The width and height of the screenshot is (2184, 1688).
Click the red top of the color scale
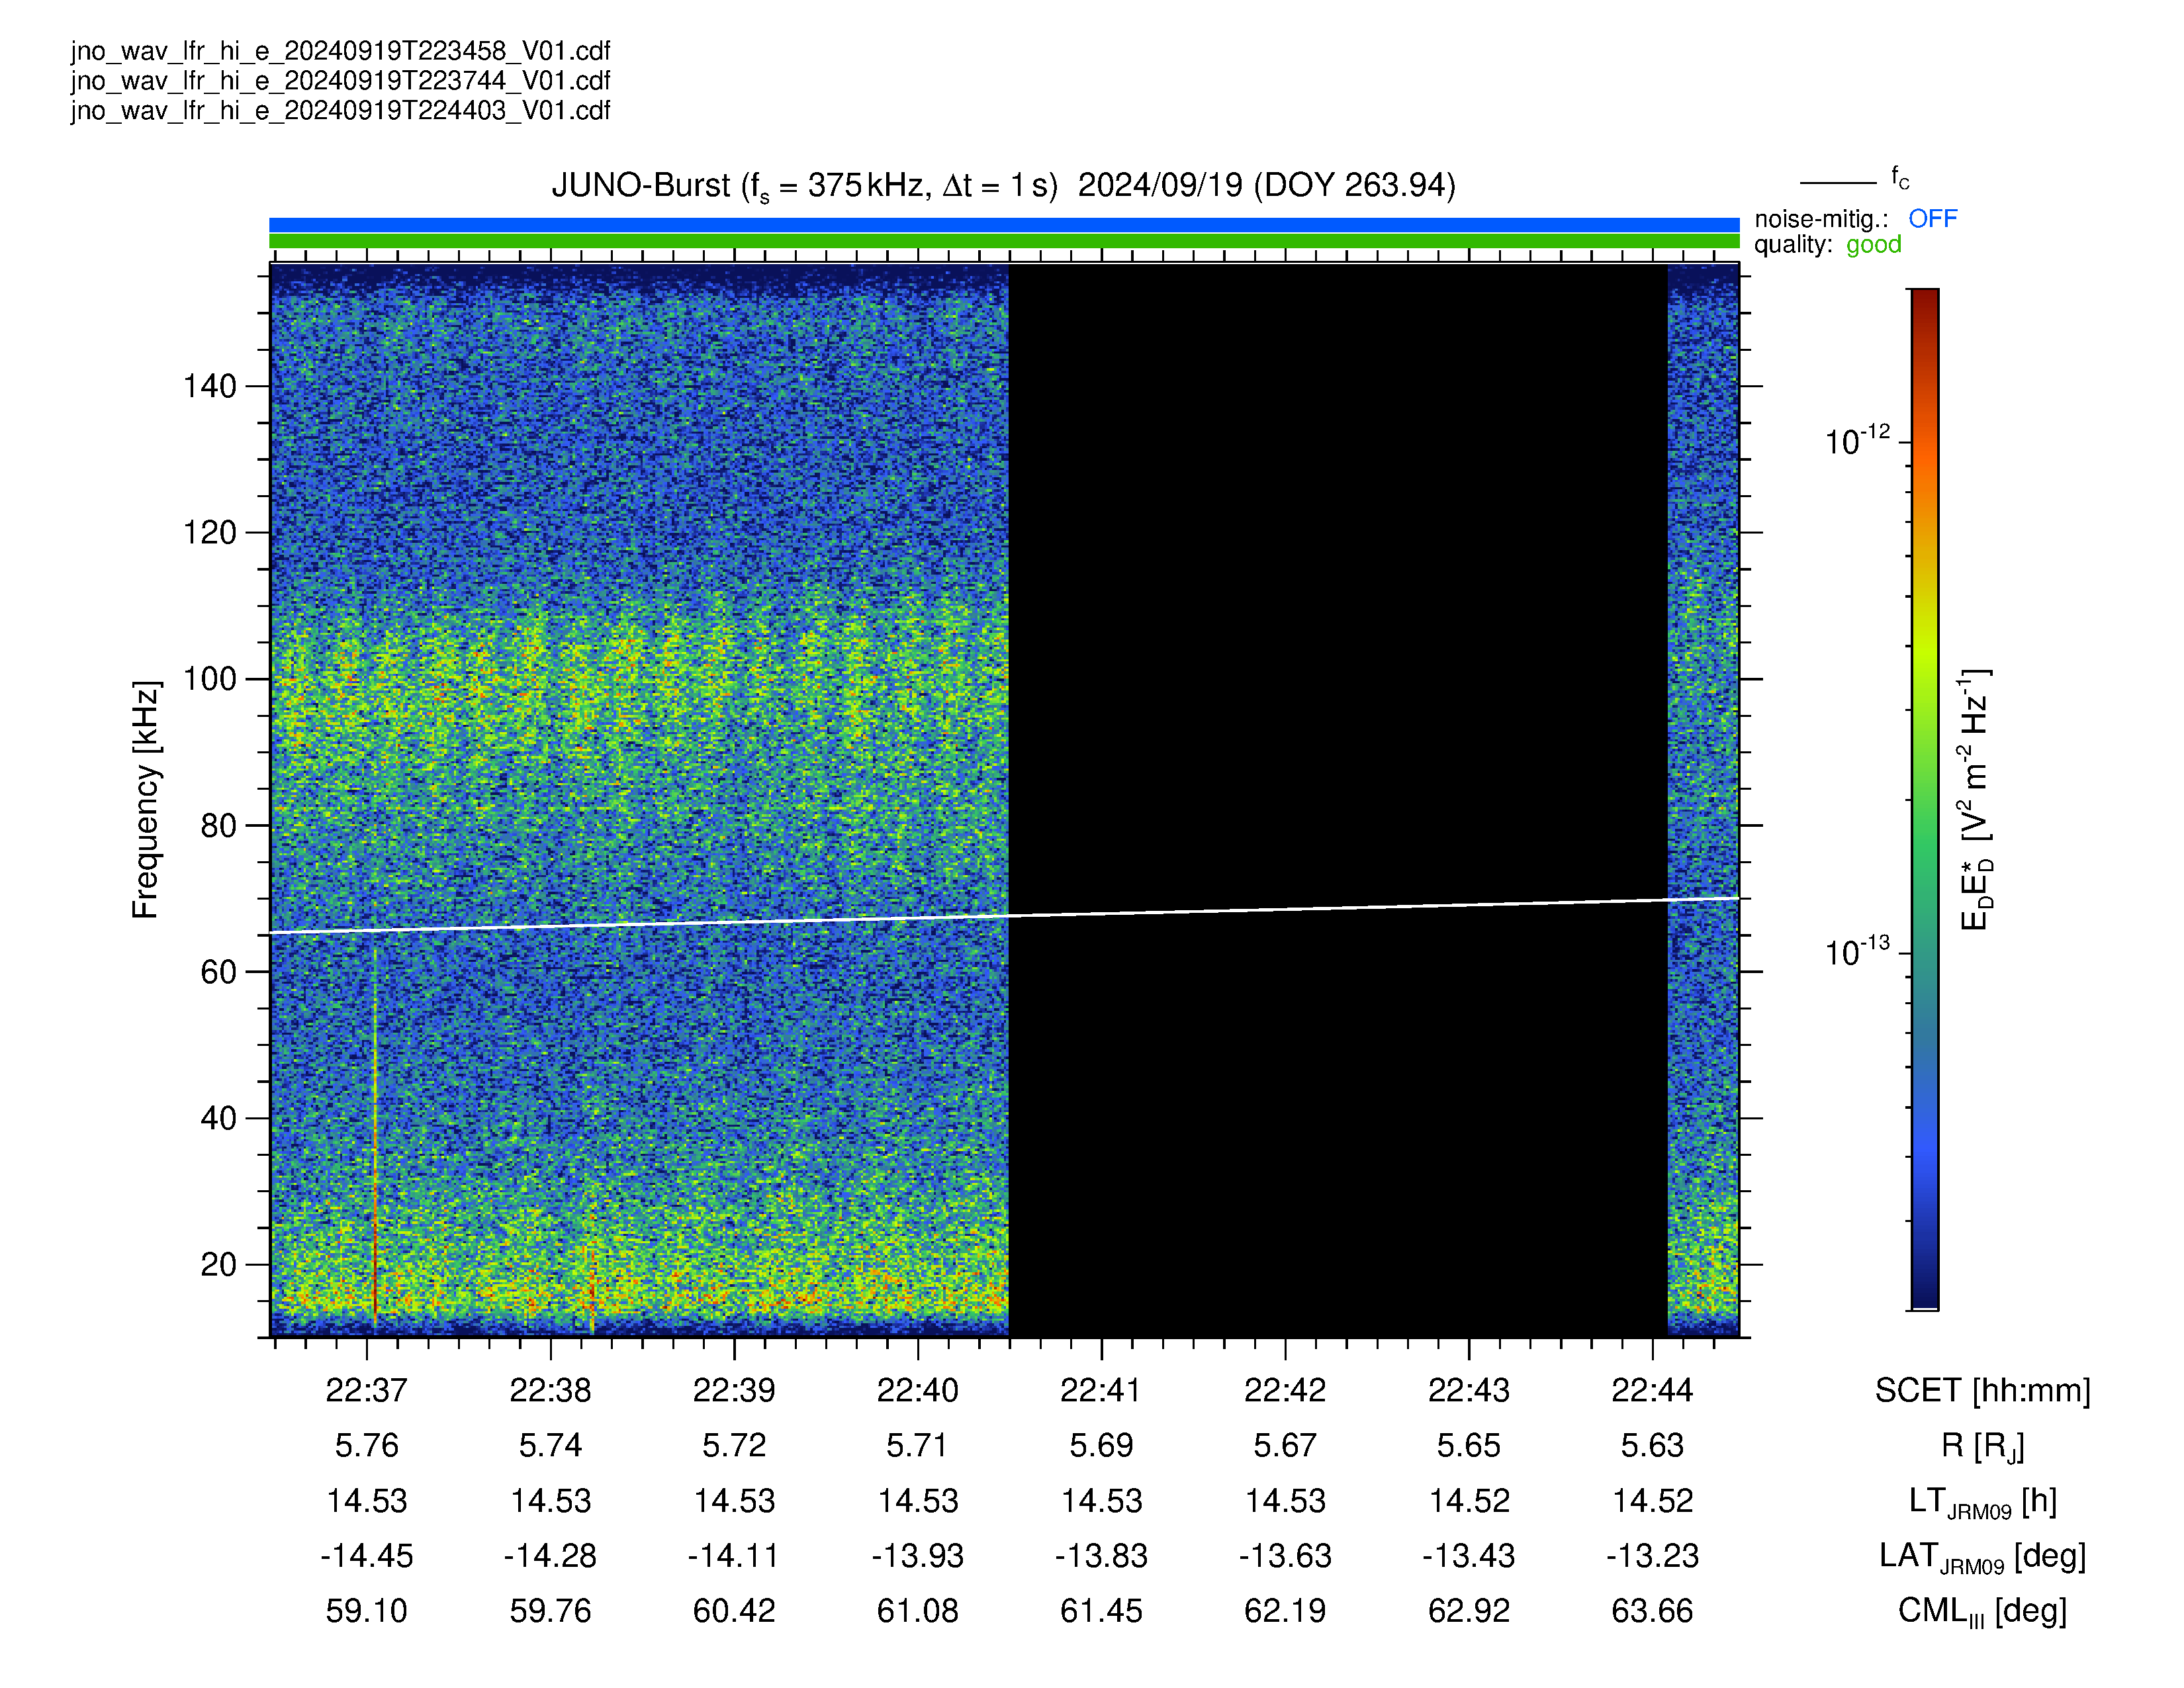point(1925,310)
